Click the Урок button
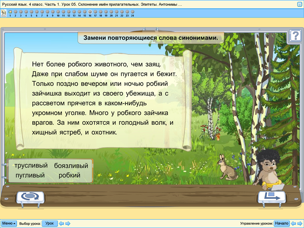304x228 pixels. 49,223
